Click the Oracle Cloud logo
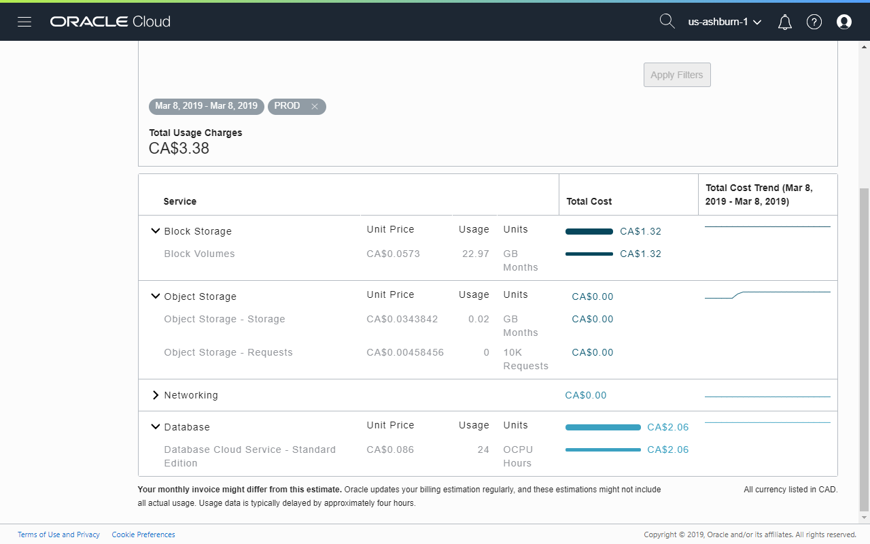This screenshot has width=870, height=544. point(110,22)
